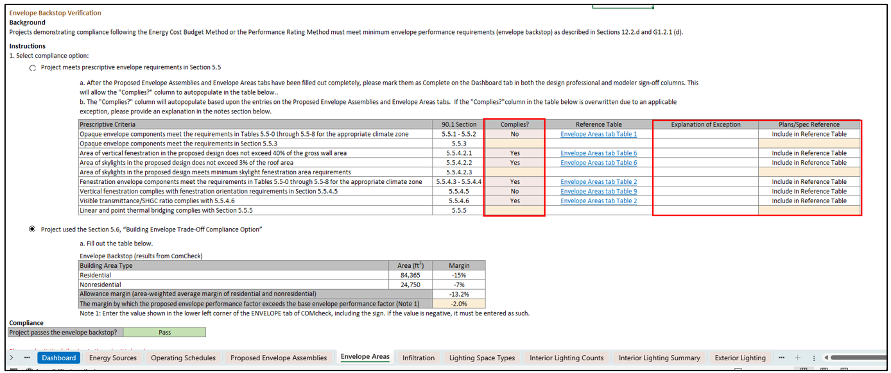Select the green Pass compliance result cell
The height and width of the screenshot is (373, 891).
[x=164, y=332]
